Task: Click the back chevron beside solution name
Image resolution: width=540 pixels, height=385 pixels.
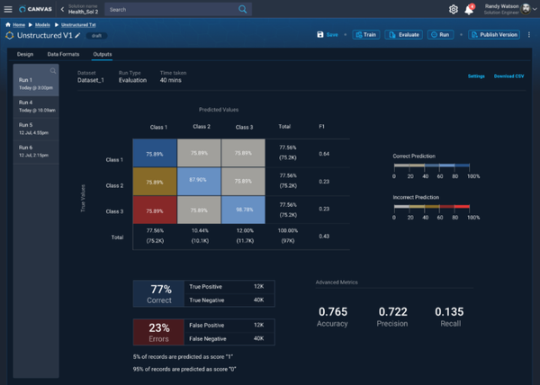Action: point(62,10)
